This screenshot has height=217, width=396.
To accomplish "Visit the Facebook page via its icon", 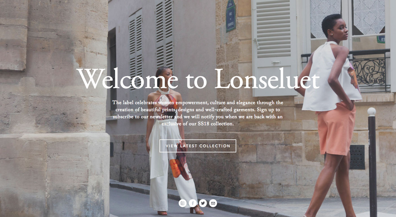I will click(x=193, y=203).
